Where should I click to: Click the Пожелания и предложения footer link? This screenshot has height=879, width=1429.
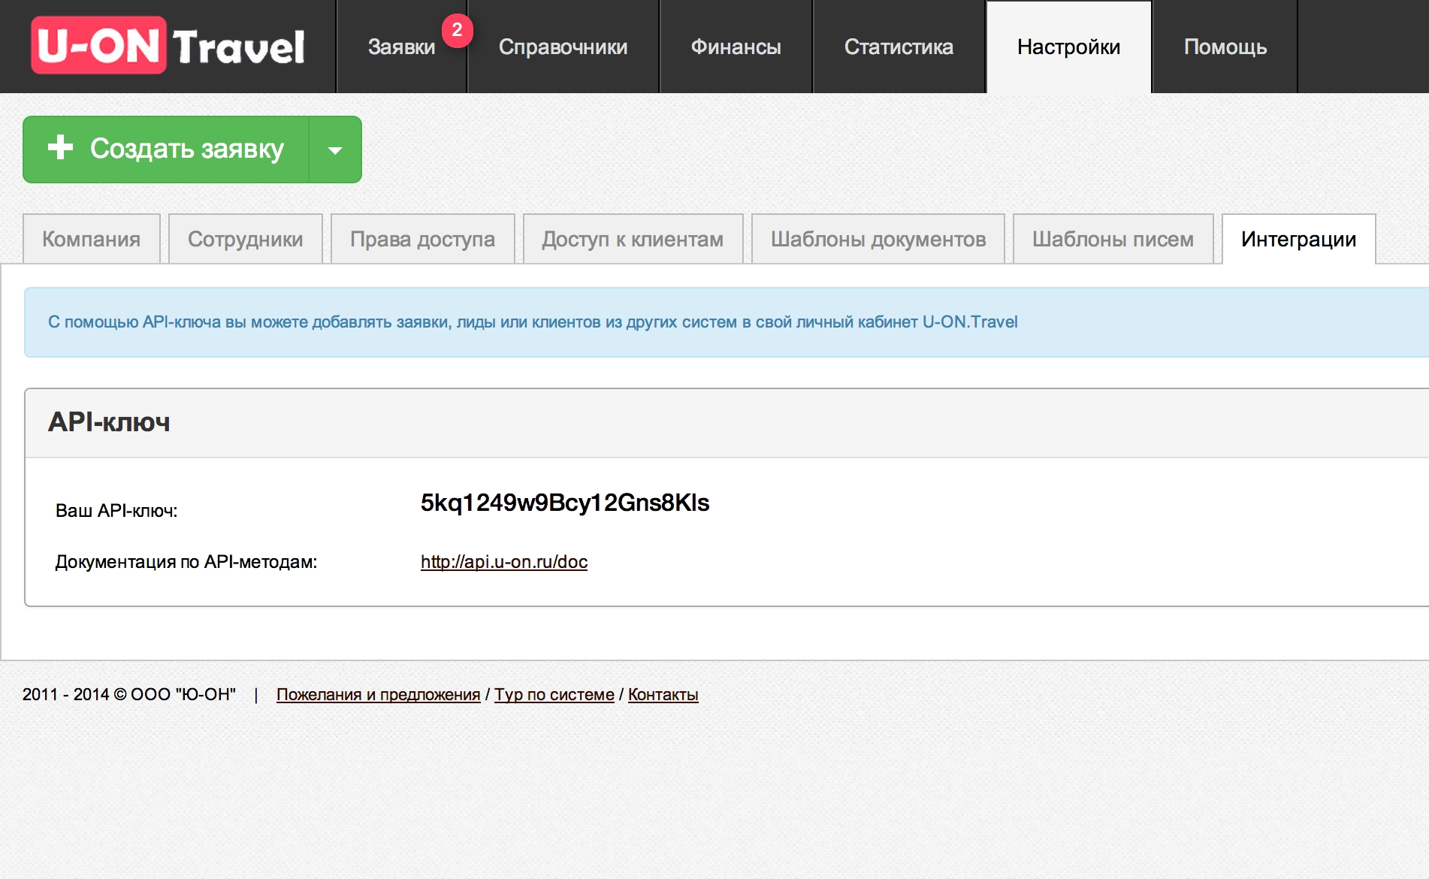(x=378, y=695)
